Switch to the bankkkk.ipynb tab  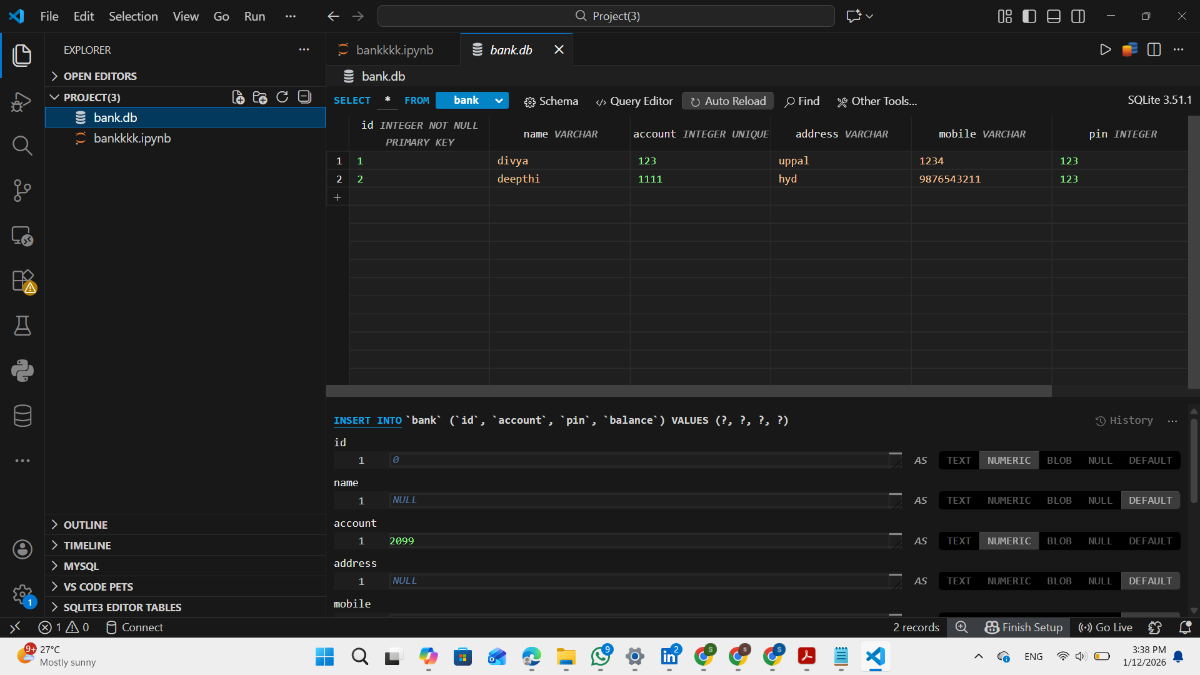tap(394, 49)
